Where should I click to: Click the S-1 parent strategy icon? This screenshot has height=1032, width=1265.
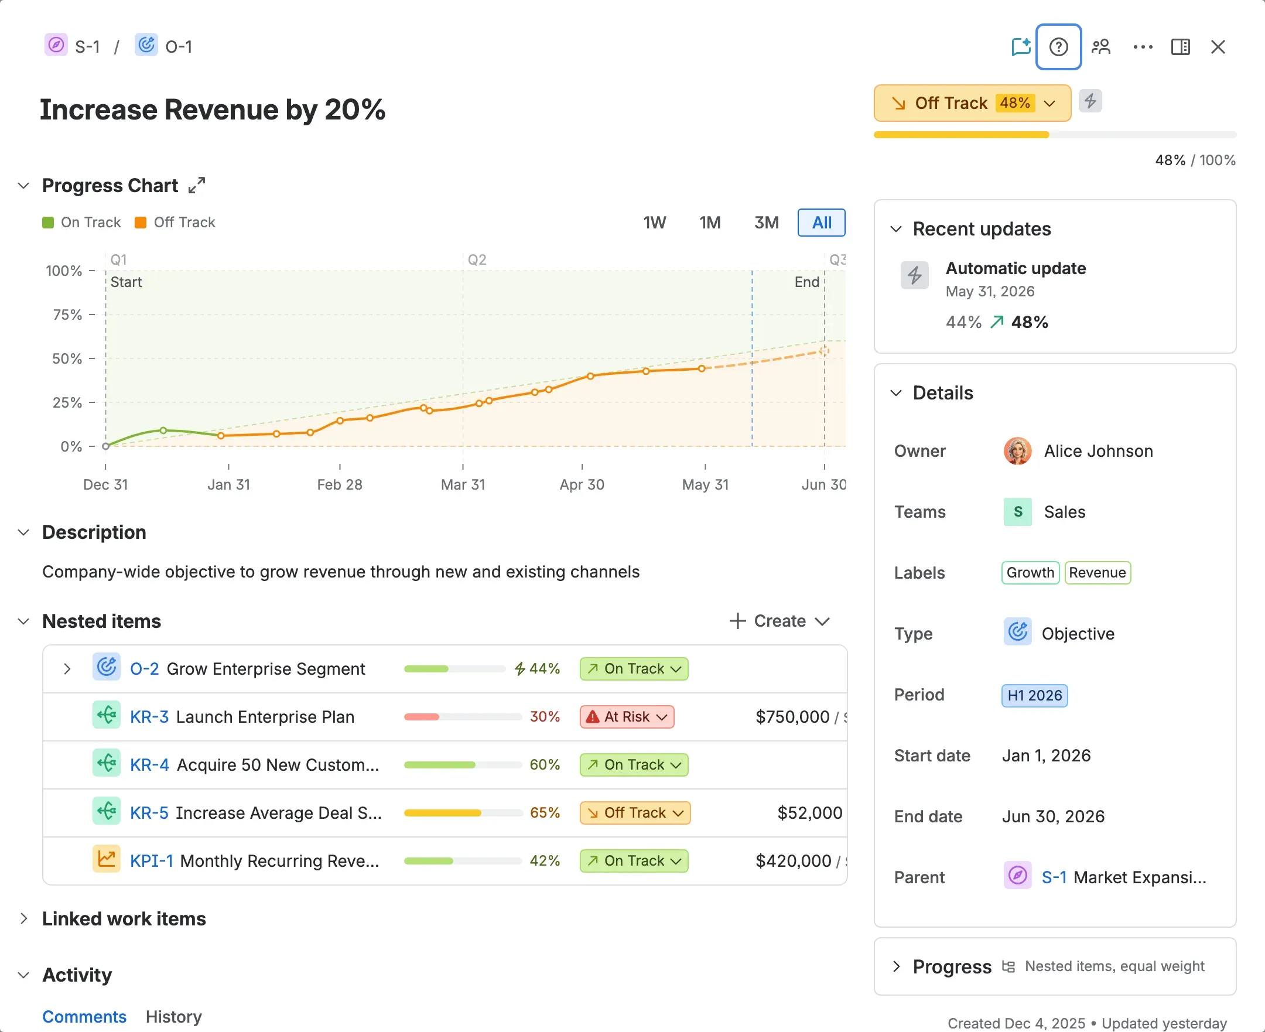pyautogui.click(x=1017, y=876)
